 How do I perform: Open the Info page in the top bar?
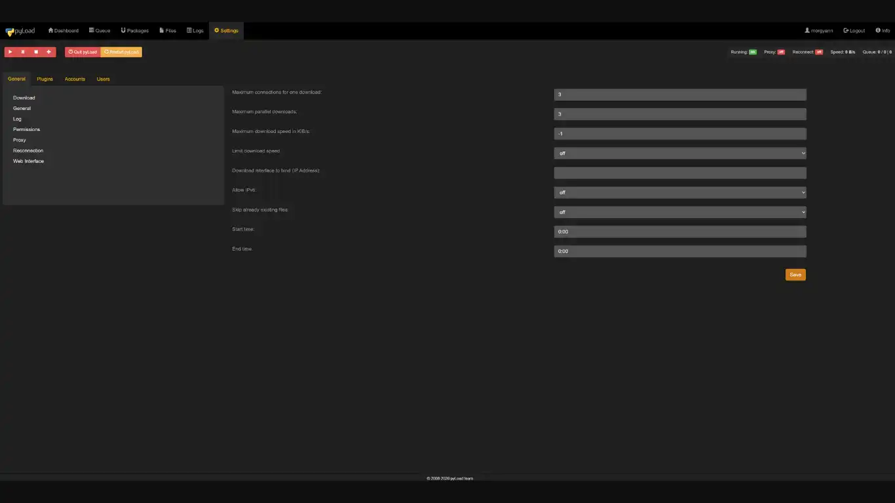pos(883,31)
